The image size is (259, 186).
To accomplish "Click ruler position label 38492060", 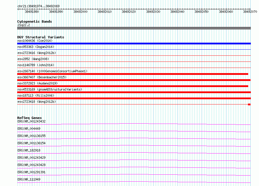I will (226, 12).
